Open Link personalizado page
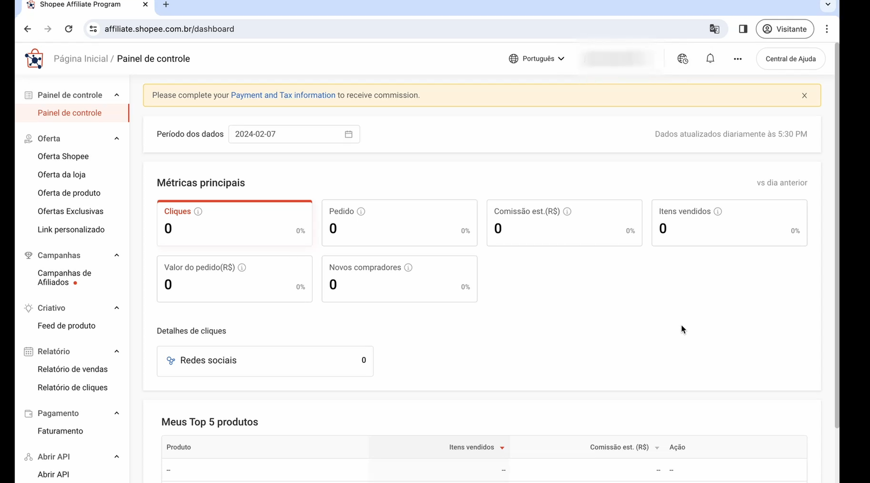The image size is (870, 483). pos(71,230)
